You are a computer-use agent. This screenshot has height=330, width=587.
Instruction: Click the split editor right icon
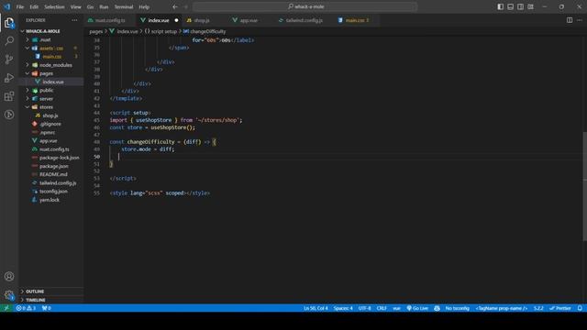click(x=570, y=20)
